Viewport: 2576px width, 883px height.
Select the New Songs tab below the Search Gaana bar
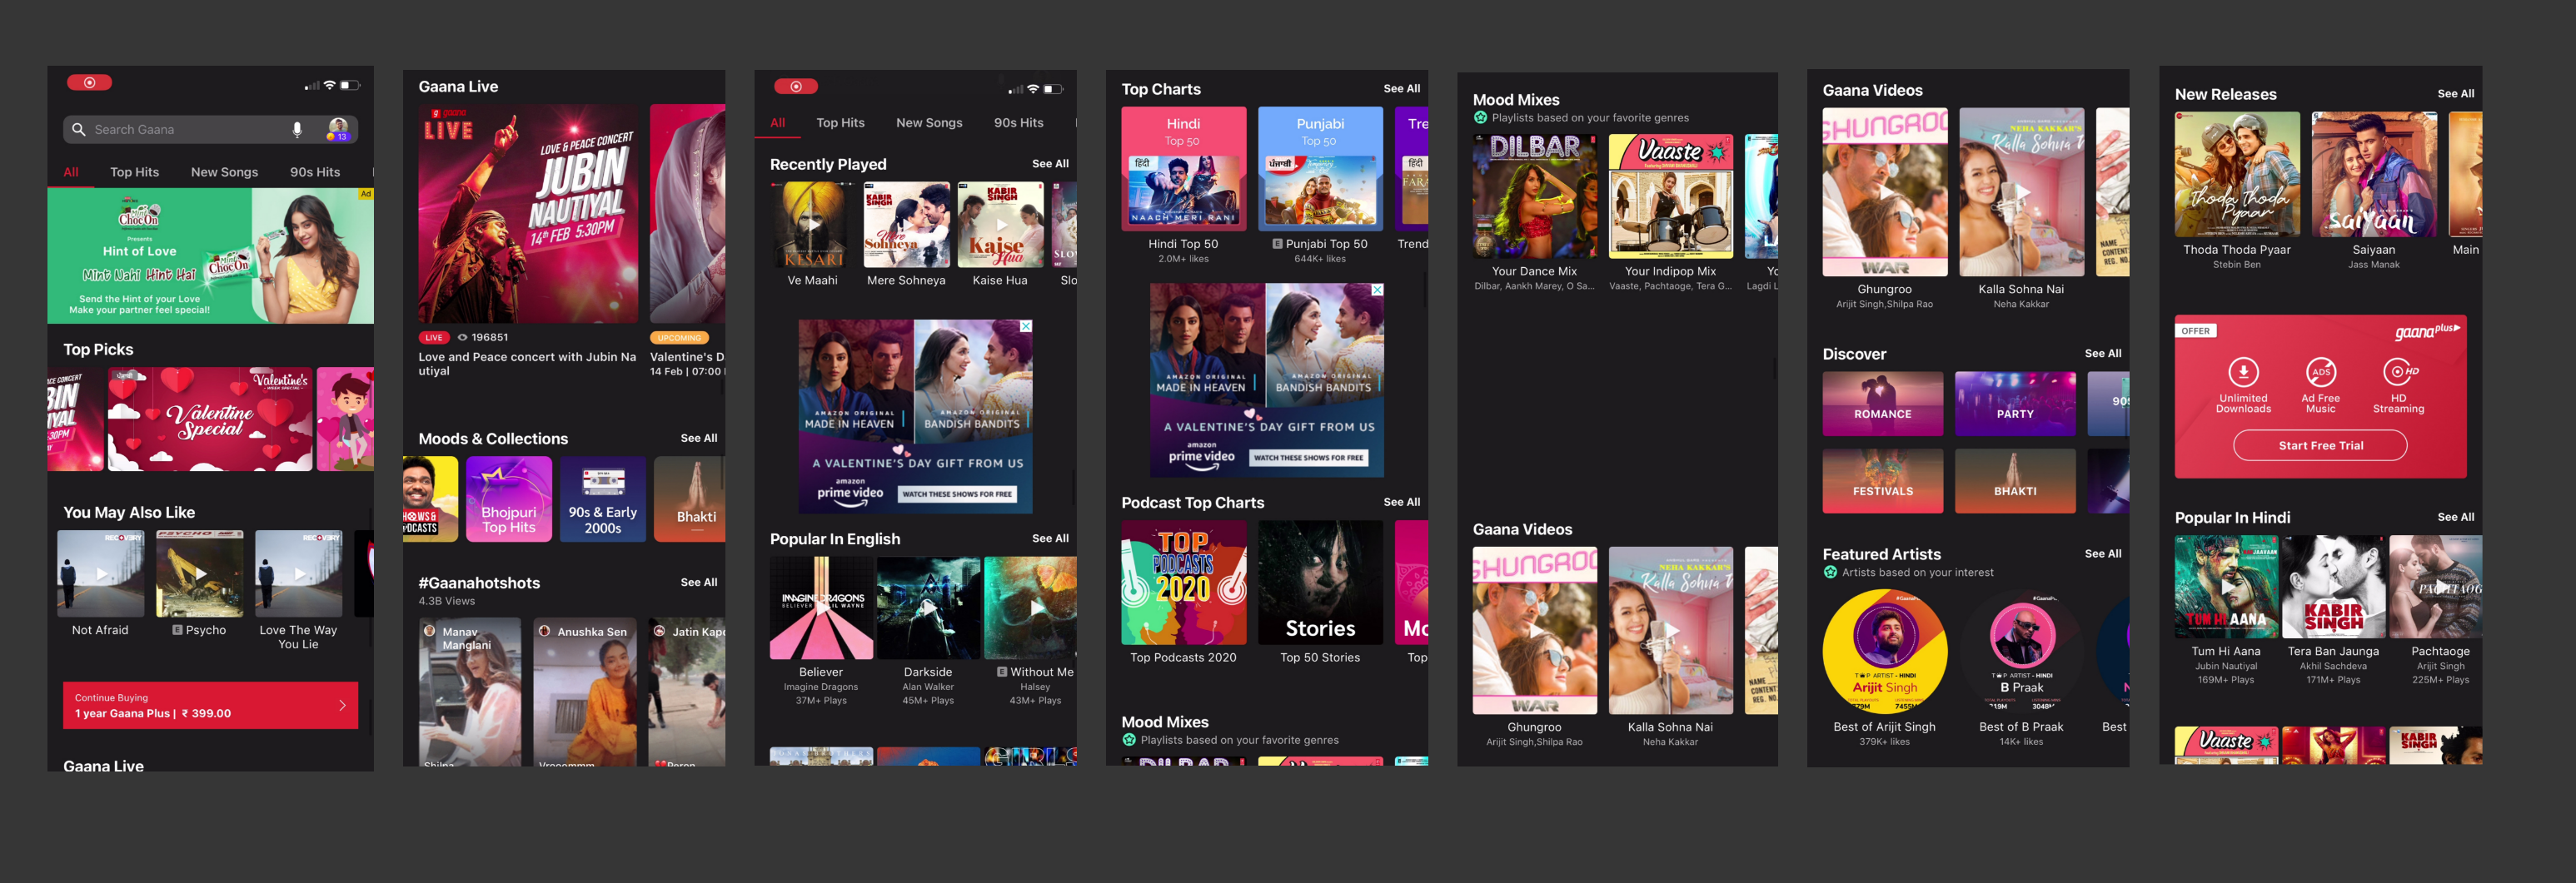tap(224, 171)
